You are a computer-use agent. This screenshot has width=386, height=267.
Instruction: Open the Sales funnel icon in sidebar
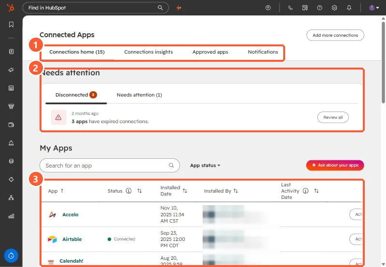tap(11, 106)
